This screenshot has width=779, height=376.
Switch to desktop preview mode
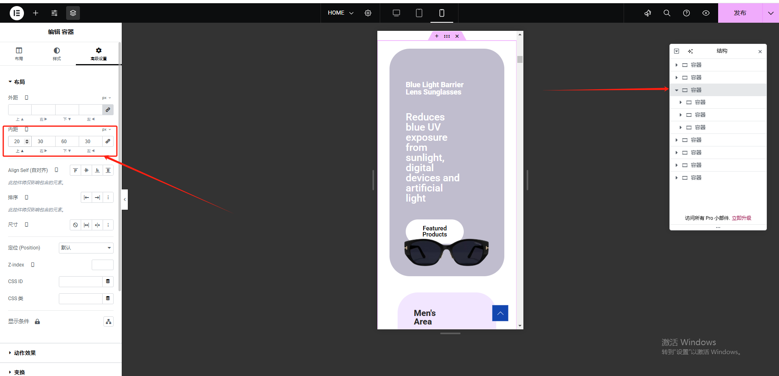[x=396, y=13]
